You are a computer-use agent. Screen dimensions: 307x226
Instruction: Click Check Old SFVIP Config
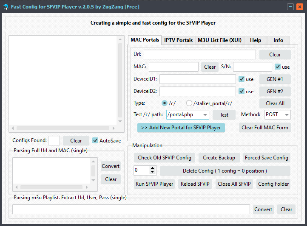point(165,158)
